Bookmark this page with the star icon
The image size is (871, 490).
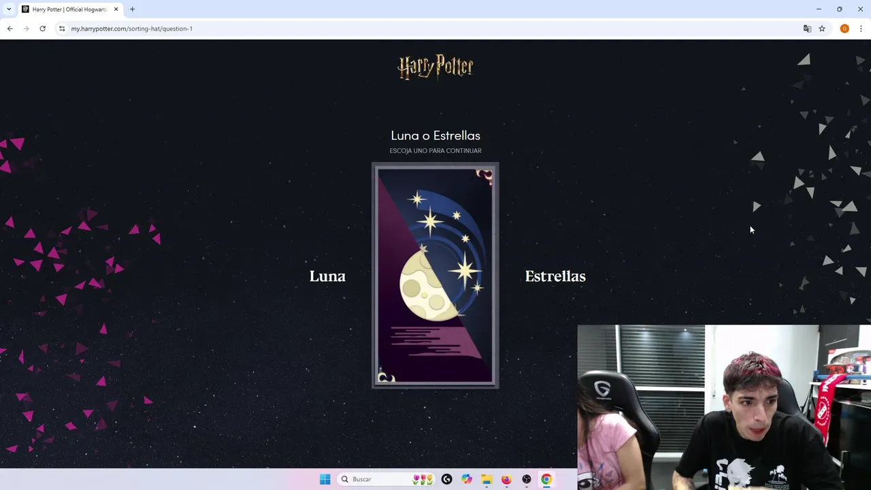pos(822,29)
